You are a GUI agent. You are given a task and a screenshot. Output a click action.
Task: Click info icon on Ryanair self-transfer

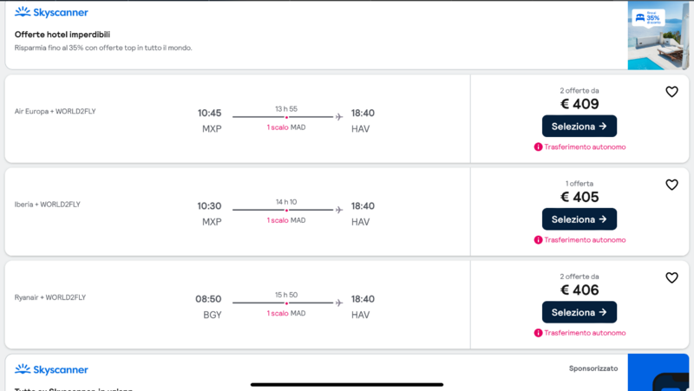point(538,333)
